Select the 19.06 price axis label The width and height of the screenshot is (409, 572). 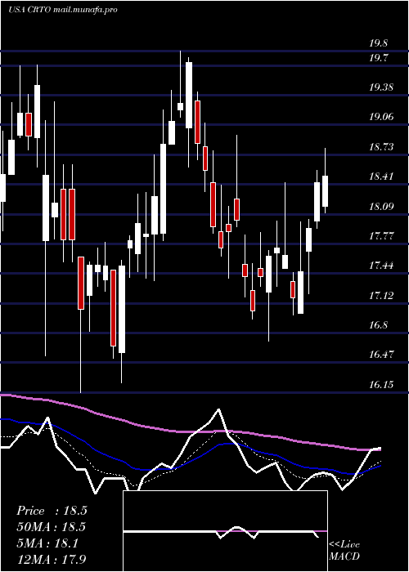click(381, 117)
